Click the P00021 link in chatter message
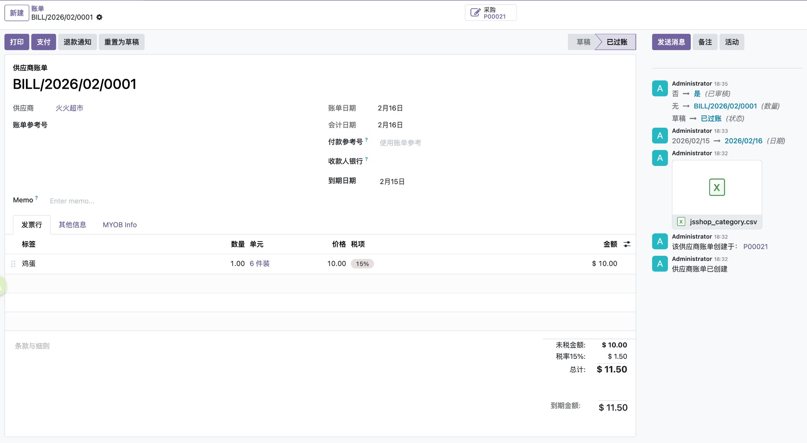807x443 pixels. click(755, 247)
